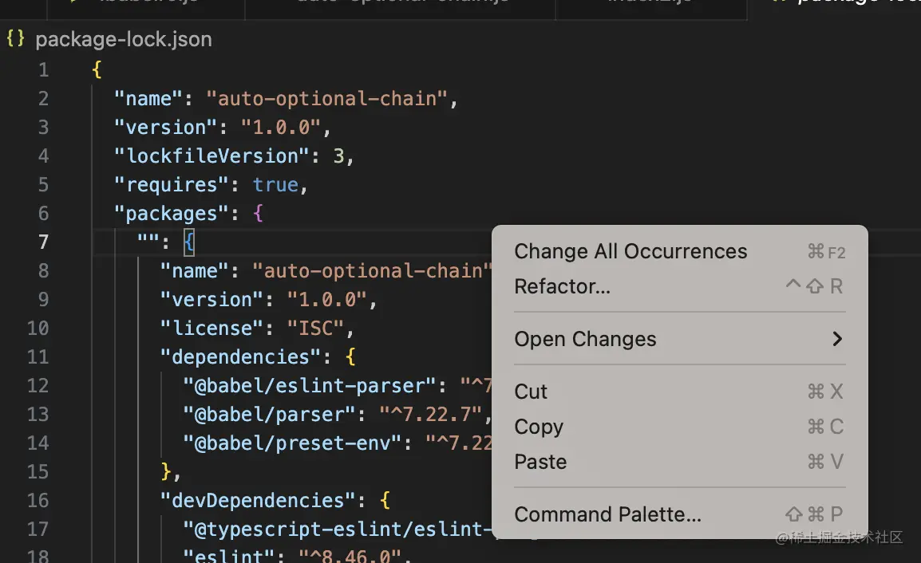The height and width of the screenshot is (563, 921).
Task: Click the package-lock.json breadcrumb label
Action: point(124,39)
